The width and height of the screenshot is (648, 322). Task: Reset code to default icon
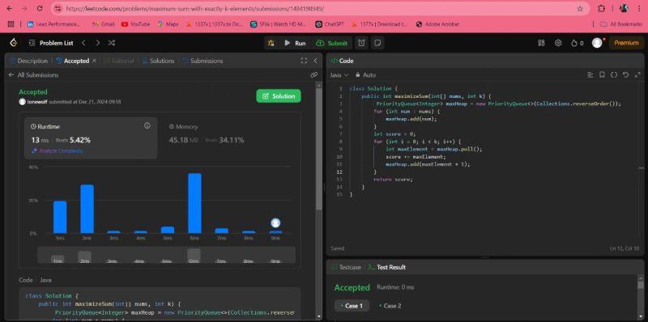tap(625, 74)
